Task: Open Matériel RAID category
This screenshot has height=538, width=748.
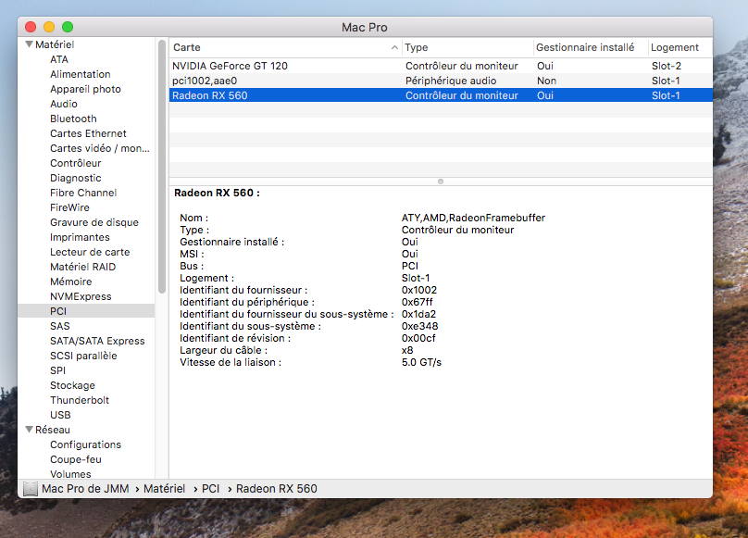Action: point(82,267)
